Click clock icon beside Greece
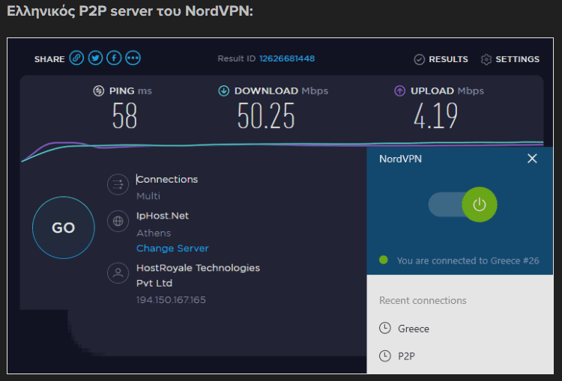 tap(385, 328)
